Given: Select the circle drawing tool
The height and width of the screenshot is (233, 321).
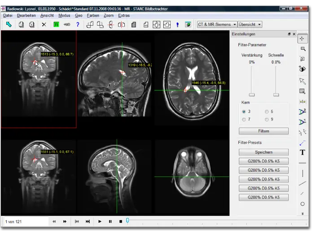Looking at the screenshot, I should coord(302,203).
